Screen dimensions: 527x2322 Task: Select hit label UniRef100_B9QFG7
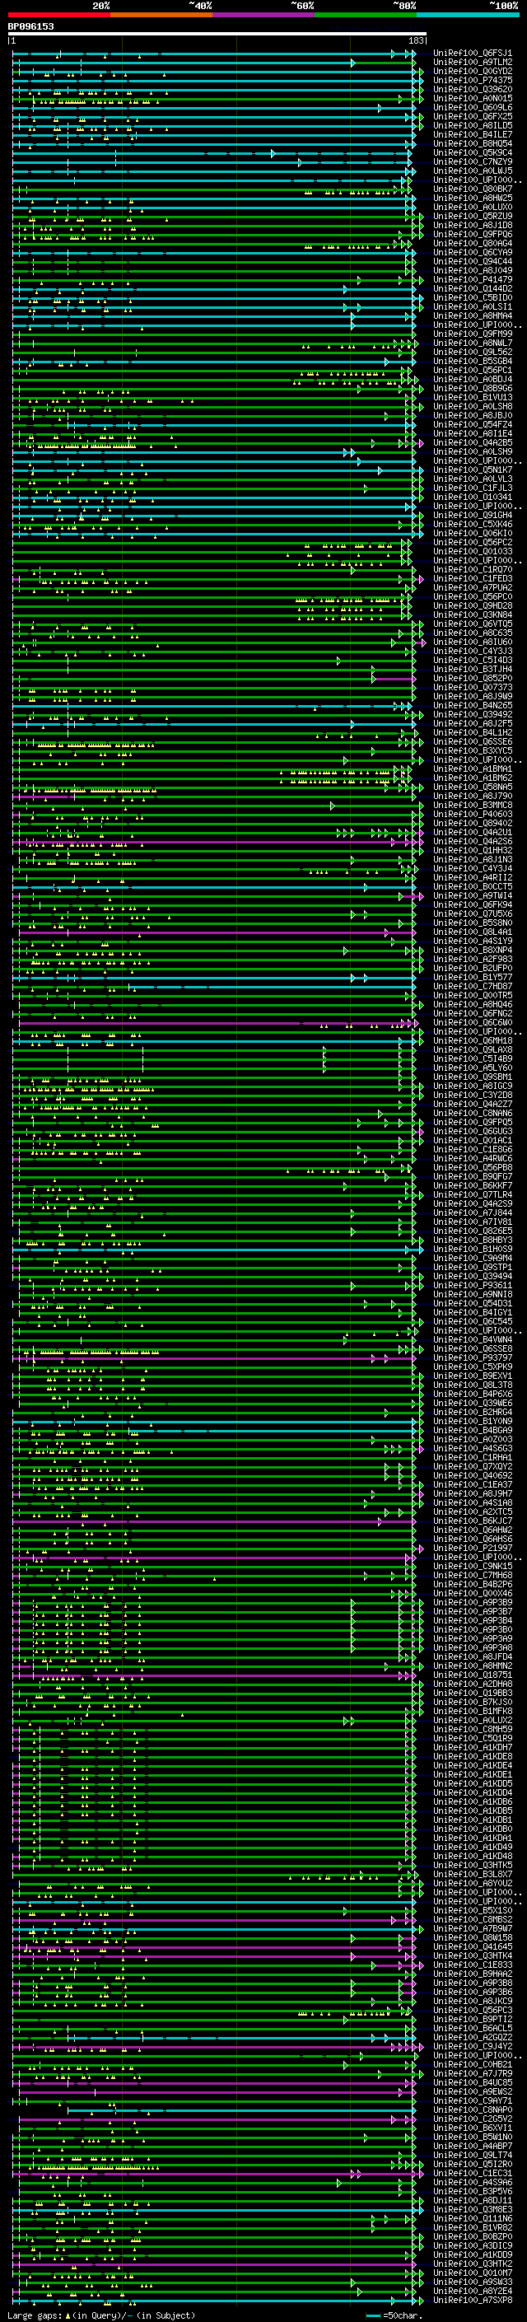click(x=473, y=1176)
